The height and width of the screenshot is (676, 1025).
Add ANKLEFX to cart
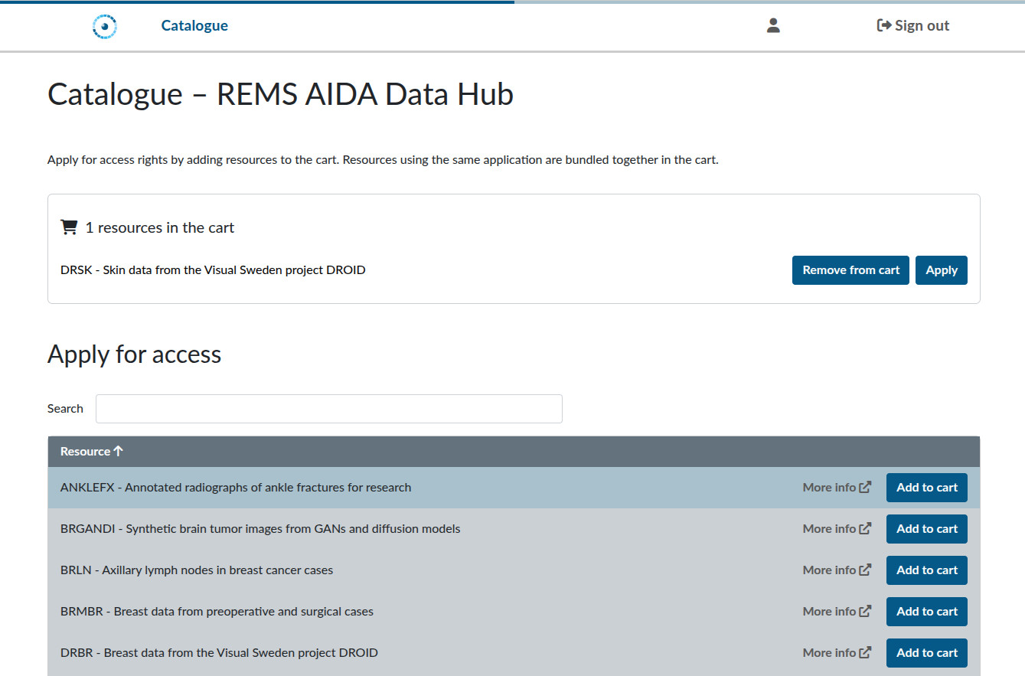click(x=926, y=488)
